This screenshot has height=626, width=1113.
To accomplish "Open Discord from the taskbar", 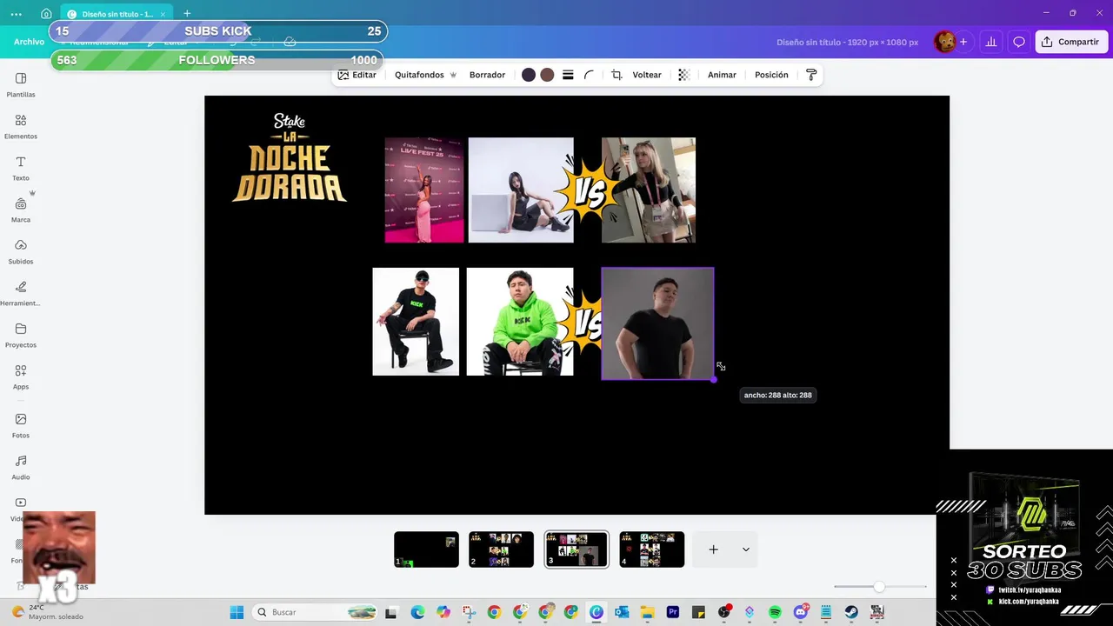I will point(801,612).
